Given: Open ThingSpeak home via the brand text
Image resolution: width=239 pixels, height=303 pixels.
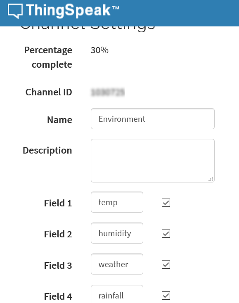Looking at the screenshot, I should [x=73, y=10].
